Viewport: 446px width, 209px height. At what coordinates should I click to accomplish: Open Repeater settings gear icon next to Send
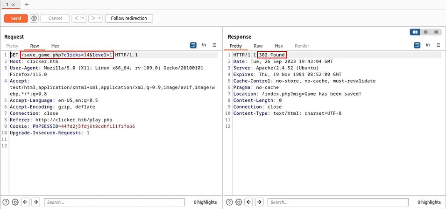tap(34, 18)
